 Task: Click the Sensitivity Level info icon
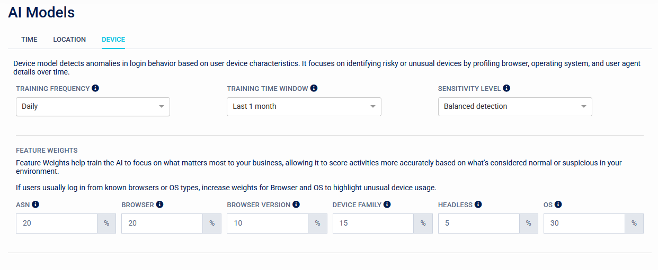506,88
